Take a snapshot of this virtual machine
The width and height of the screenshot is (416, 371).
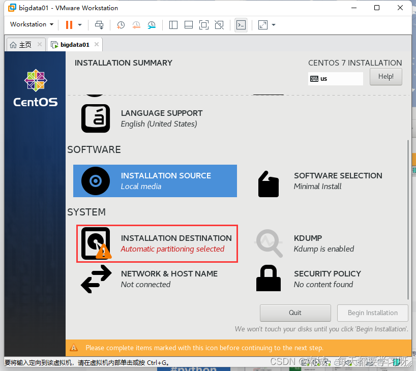click(121, 25)
